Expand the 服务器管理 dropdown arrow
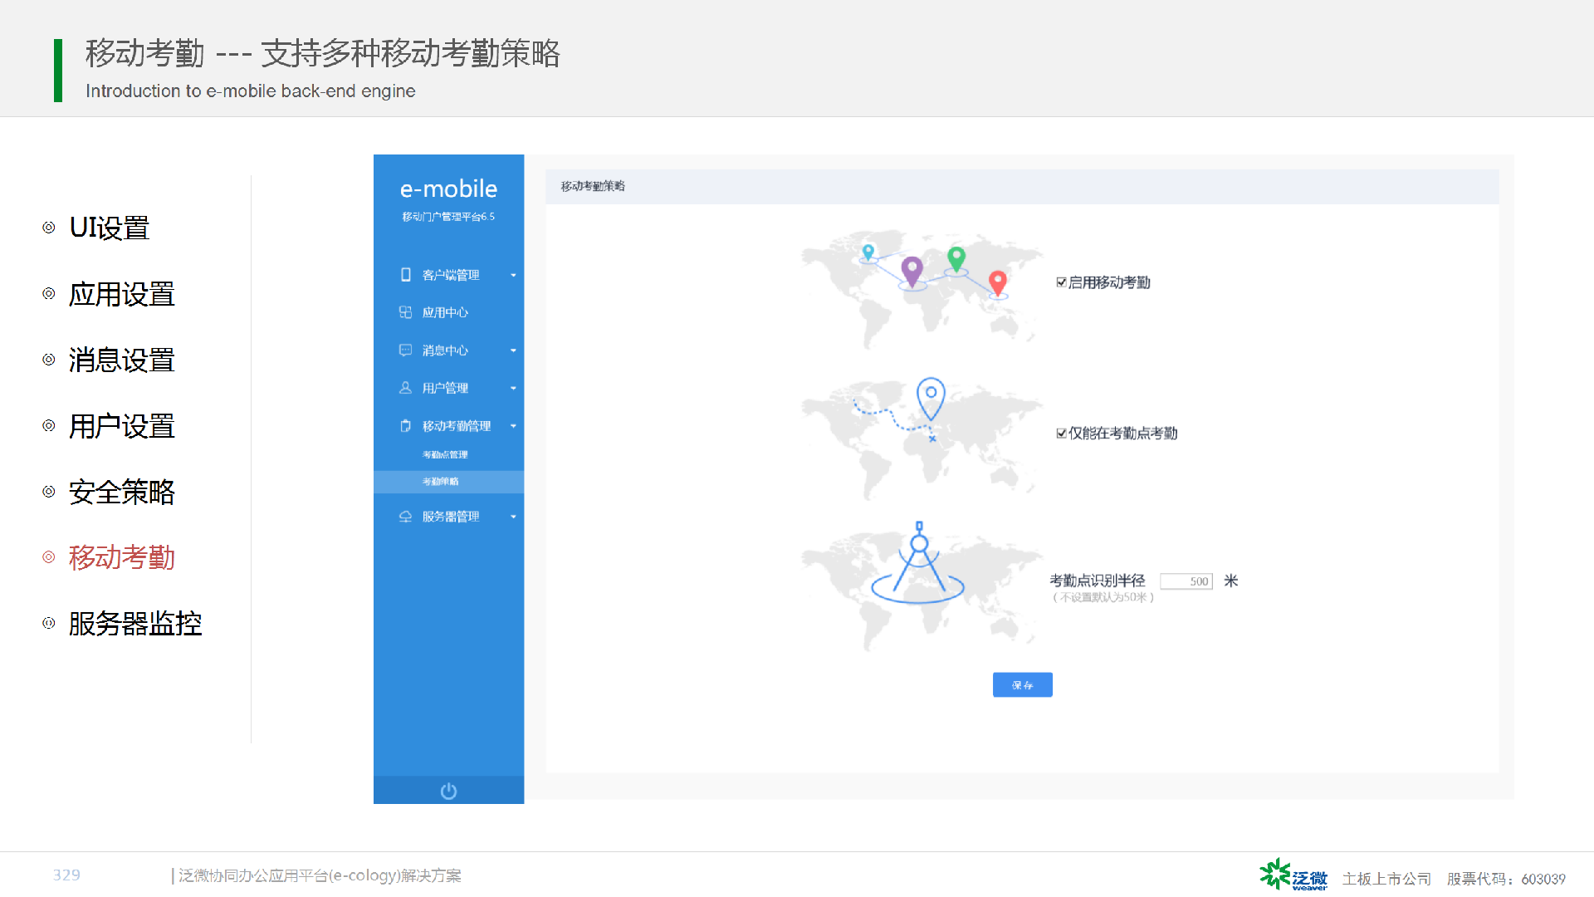 click(513, 517)
